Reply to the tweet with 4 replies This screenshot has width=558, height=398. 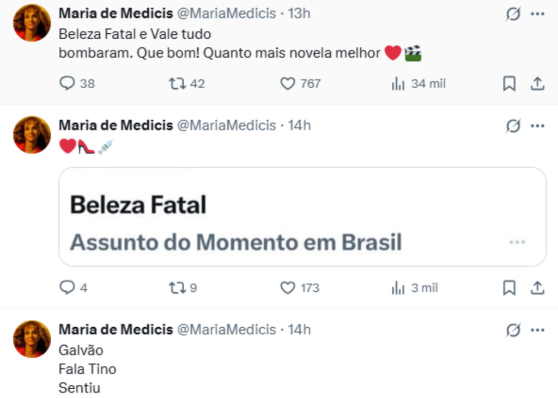pos(66,287)
